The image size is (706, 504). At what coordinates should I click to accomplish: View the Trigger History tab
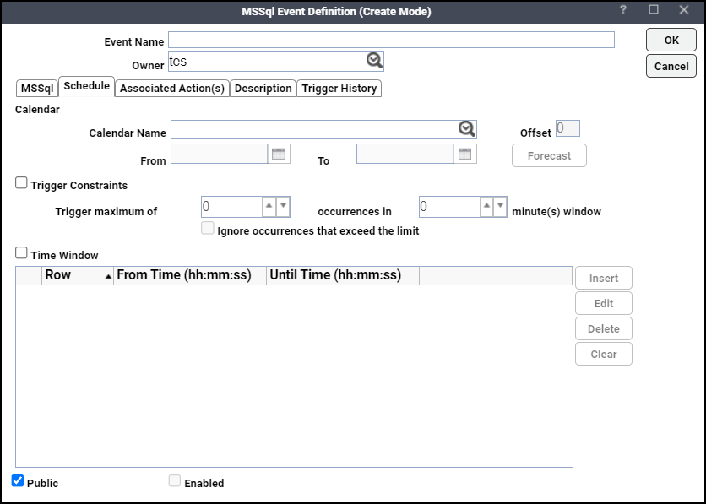point(339,88)
